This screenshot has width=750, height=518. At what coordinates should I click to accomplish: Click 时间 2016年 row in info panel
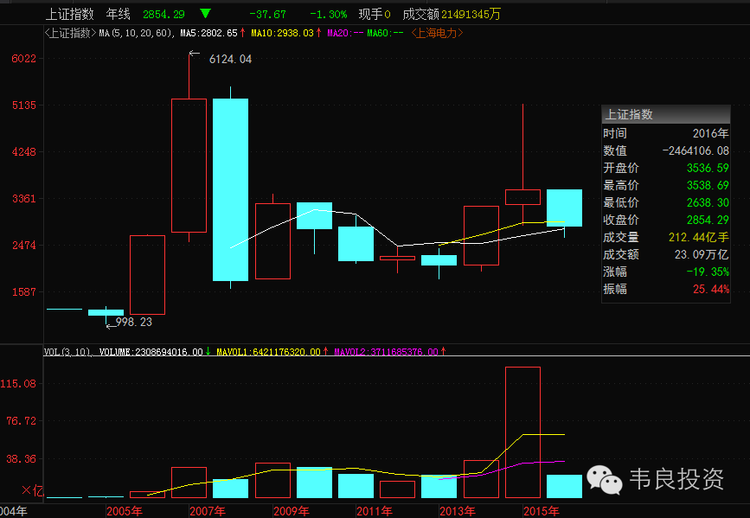[x=666, y=133]
